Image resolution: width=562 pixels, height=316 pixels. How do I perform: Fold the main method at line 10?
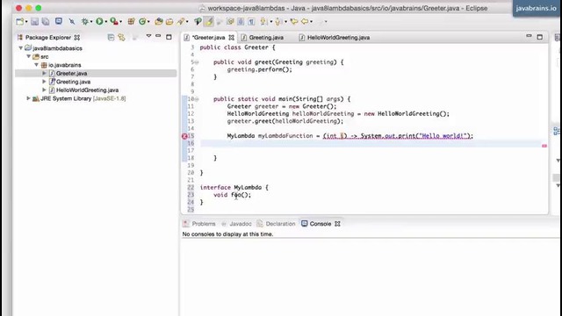coord(197,99)
